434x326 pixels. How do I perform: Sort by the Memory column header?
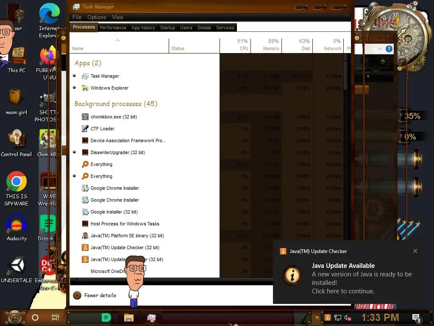266,45
